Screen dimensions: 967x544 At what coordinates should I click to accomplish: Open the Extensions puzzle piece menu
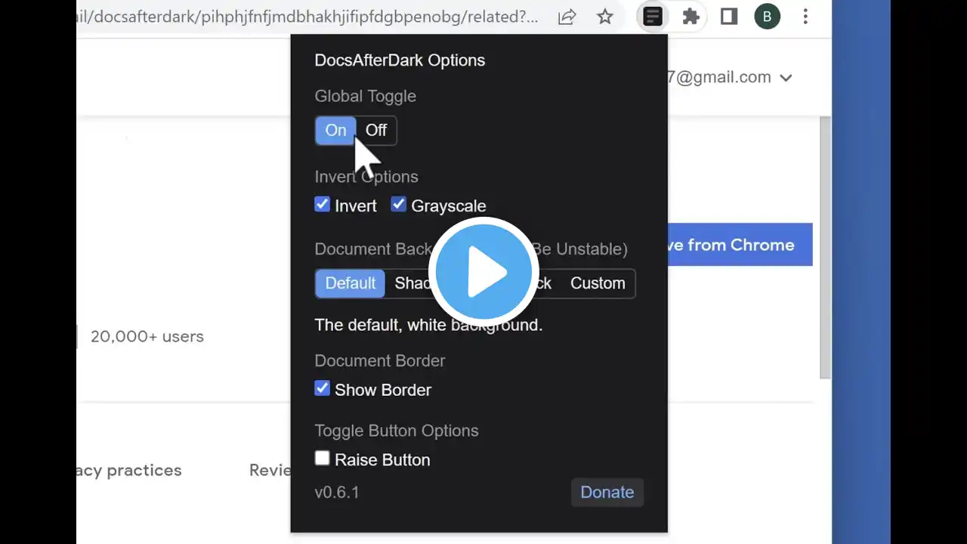click(690, 17)
